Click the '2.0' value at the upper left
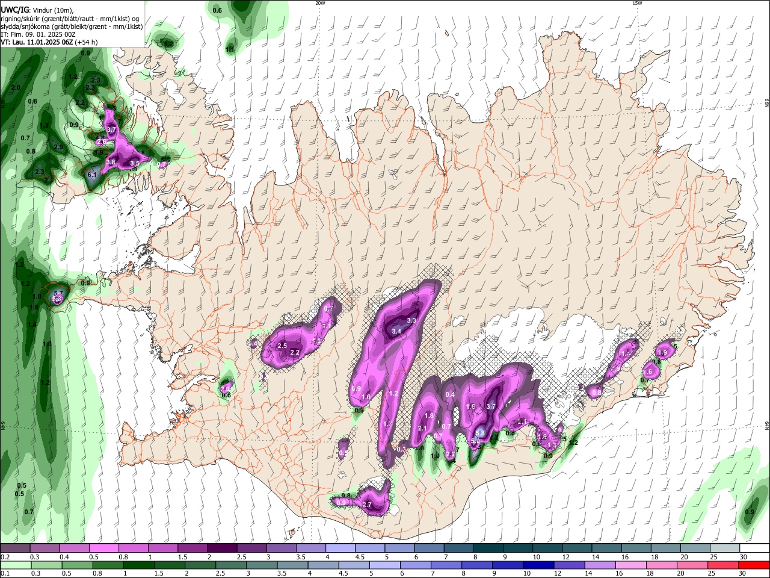This screenshot has height=578, width=770. coord(16,87)
